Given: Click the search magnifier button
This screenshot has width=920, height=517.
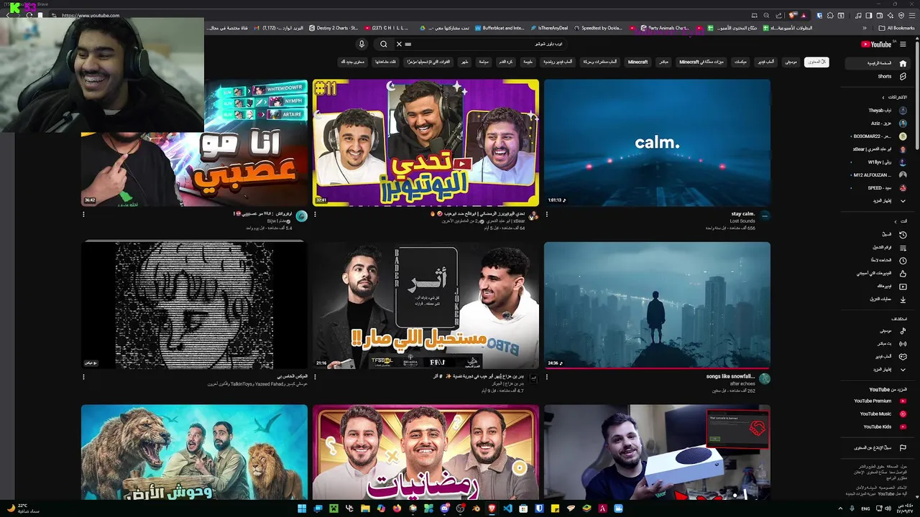Looking at the screenshot, I should (x=384, y=44).
